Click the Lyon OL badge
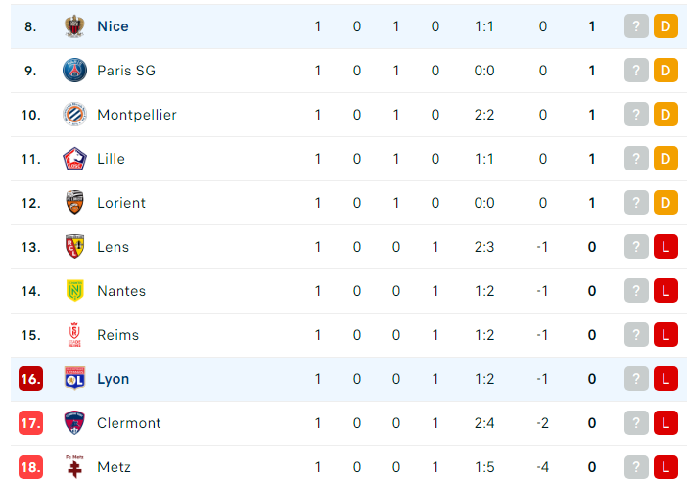 [74, 379]
